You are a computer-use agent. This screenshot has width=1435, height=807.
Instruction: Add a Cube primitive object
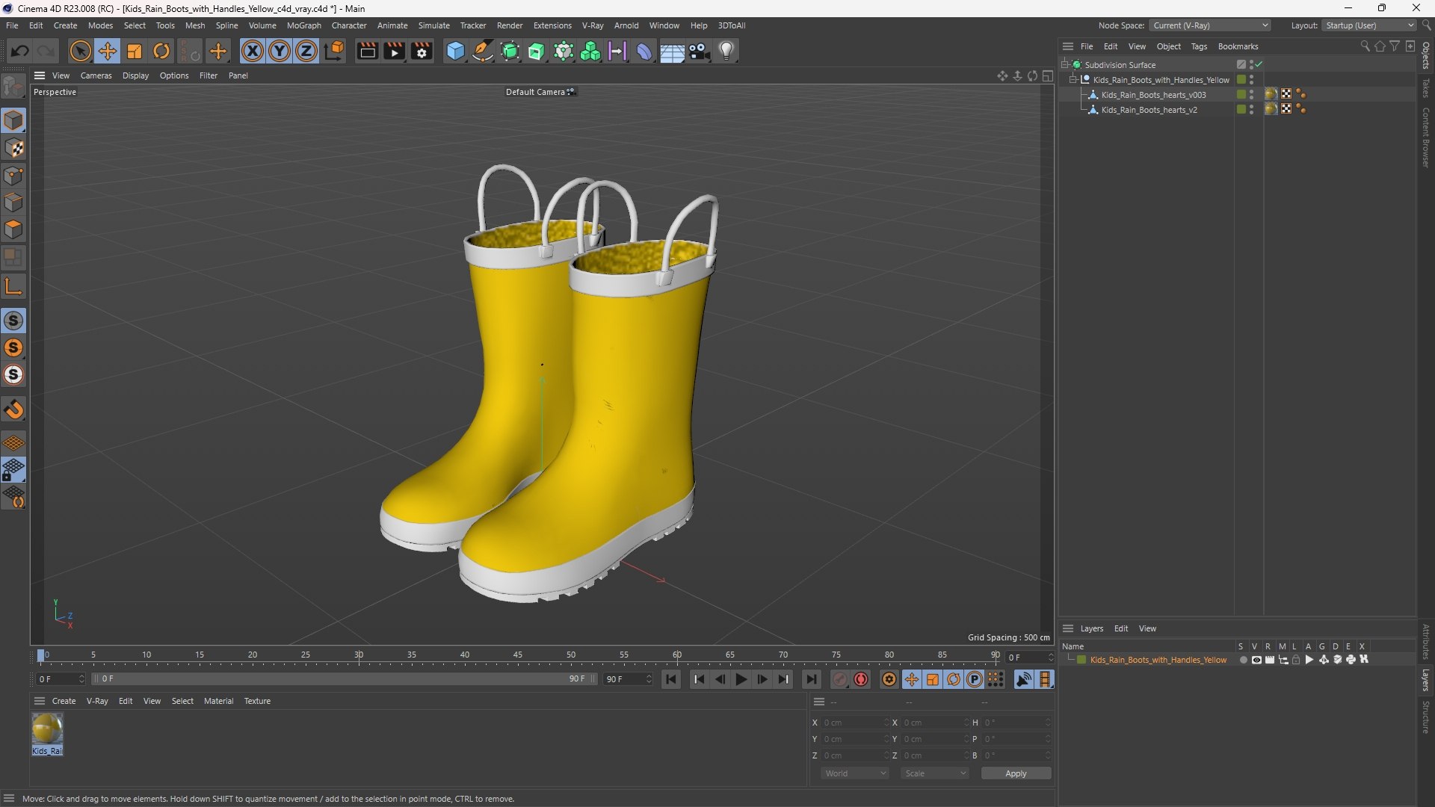(x=455, y=51)
